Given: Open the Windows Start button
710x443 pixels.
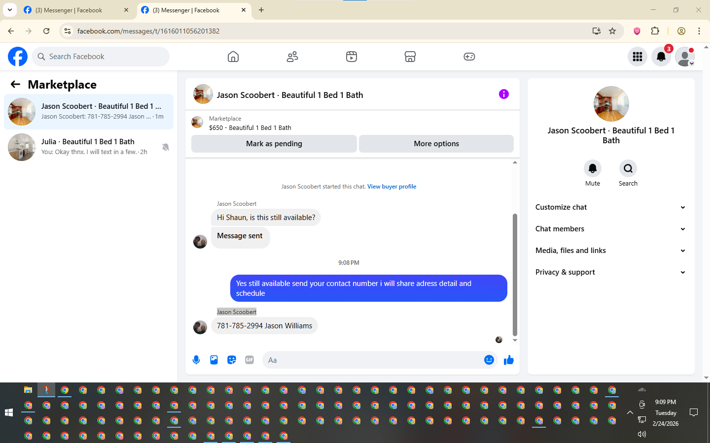Looking at the screenshot, I should [x=9, y=412].
